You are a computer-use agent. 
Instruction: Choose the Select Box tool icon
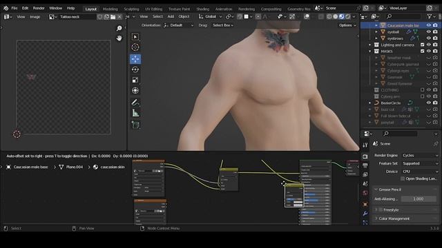point(135,37)
